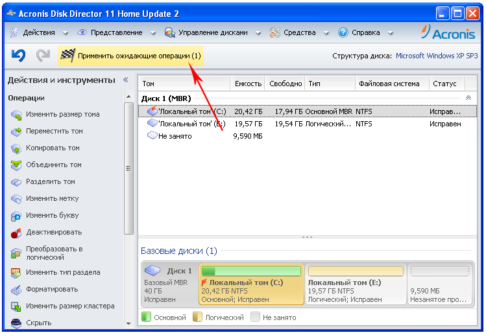Open the Microsoft Windows XP SP3 link
Screen dimensions: 486x333
[x=437, y=56]
